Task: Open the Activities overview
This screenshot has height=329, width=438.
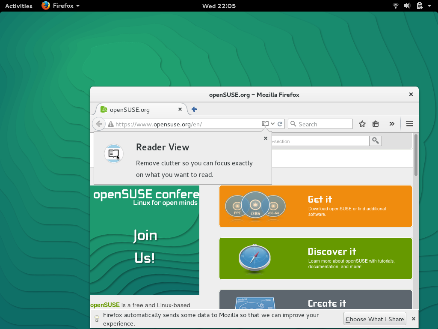Action: 19,6
